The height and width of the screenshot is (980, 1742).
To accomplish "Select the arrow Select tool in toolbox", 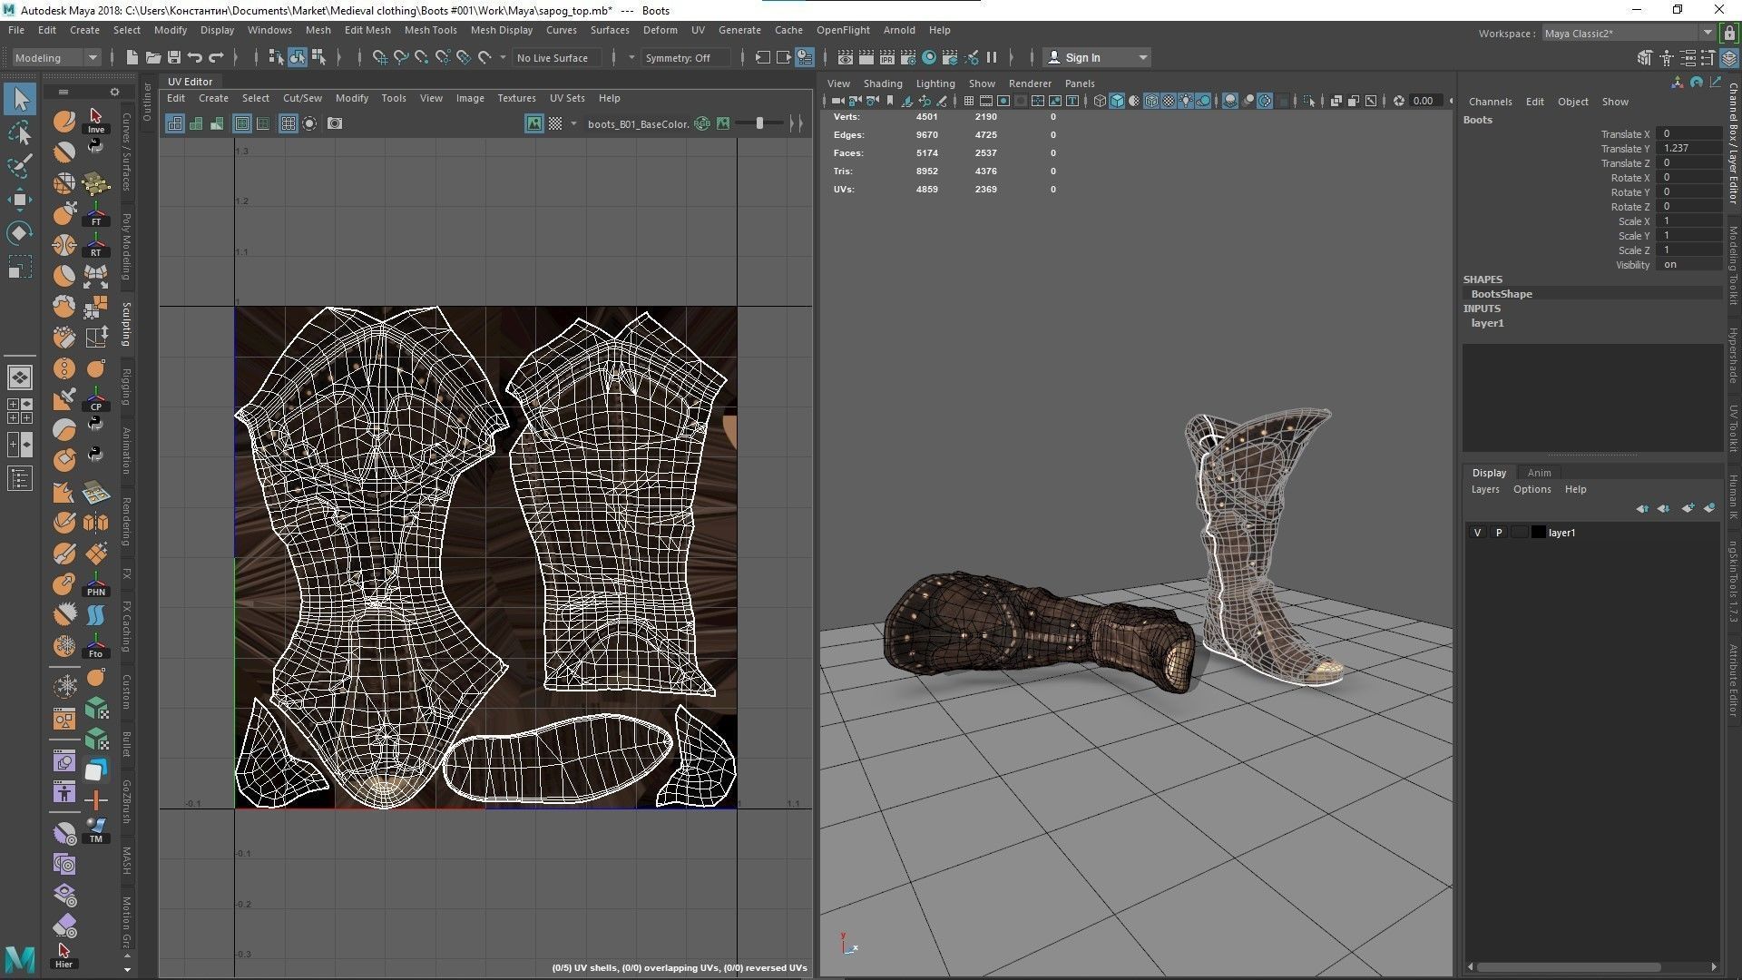I will tap(20, 98).
